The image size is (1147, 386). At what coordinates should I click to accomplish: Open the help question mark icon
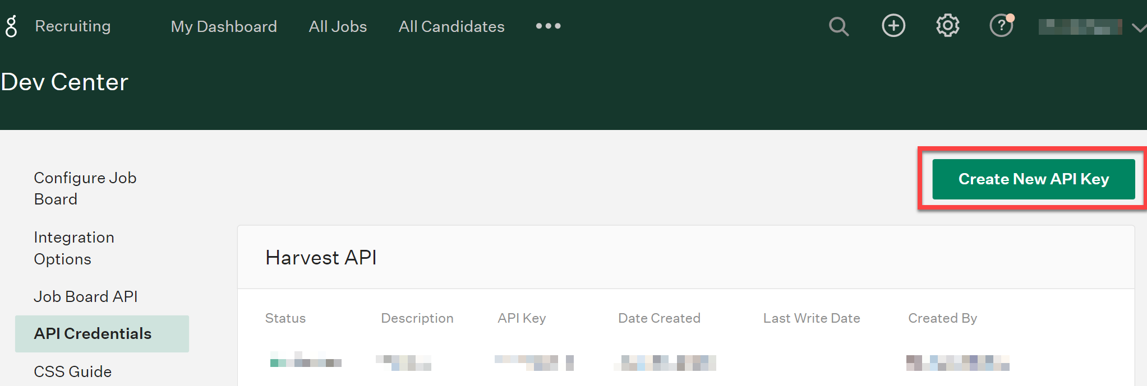[1002, 26]
